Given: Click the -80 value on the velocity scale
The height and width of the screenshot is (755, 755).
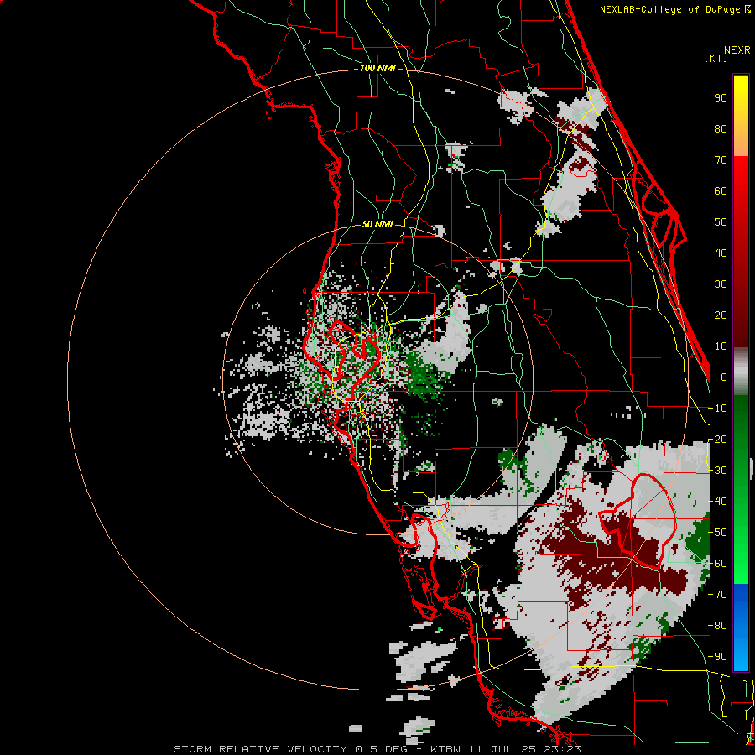Looking at the screenshot, I should 717,626.
